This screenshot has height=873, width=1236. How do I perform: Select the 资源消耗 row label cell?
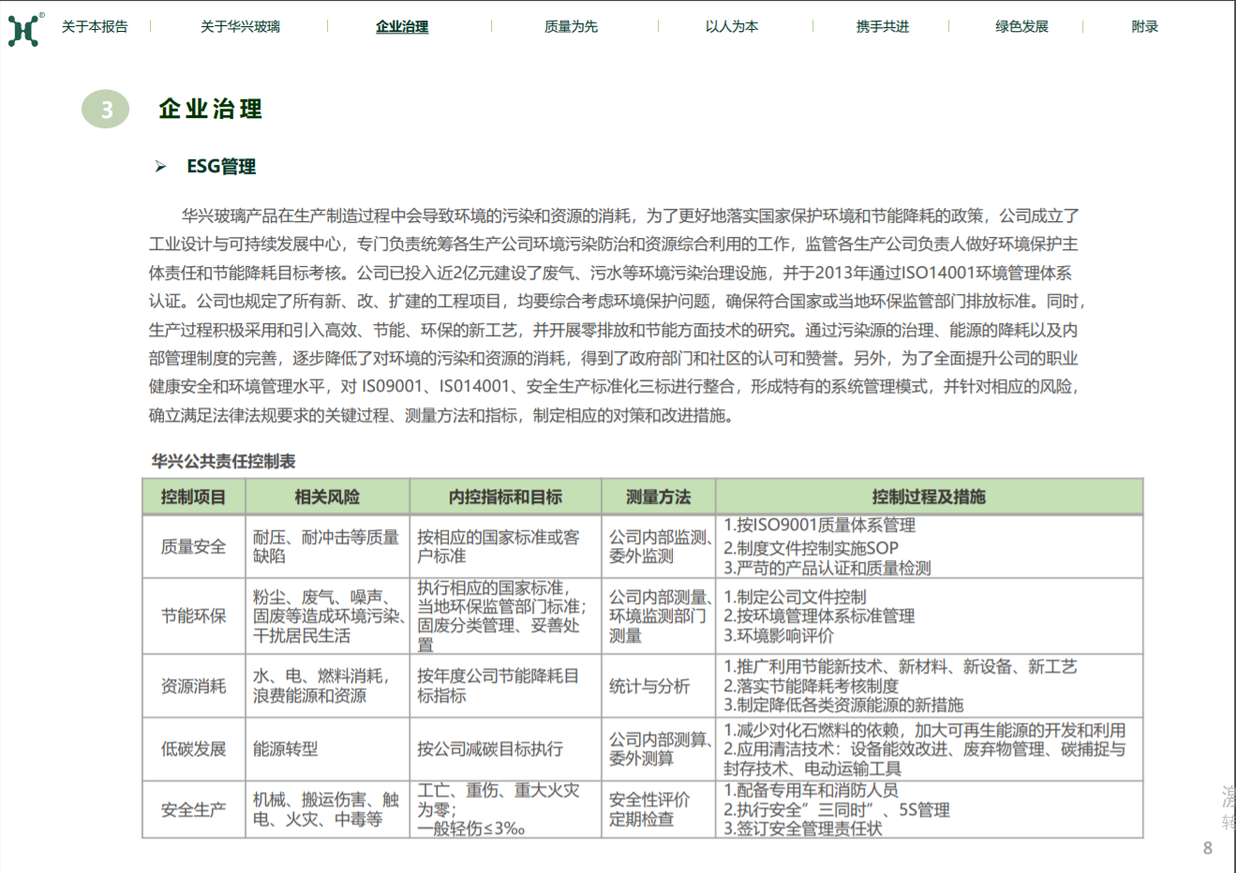pyautogui.click(x=194, y=686)
